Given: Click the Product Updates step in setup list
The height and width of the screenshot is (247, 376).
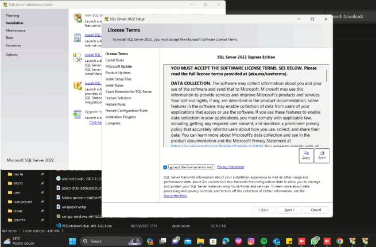Looking at the screenshot, I should (x=118, y=72).
